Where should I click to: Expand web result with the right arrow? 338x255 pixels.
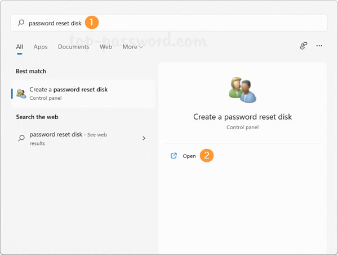144,138
